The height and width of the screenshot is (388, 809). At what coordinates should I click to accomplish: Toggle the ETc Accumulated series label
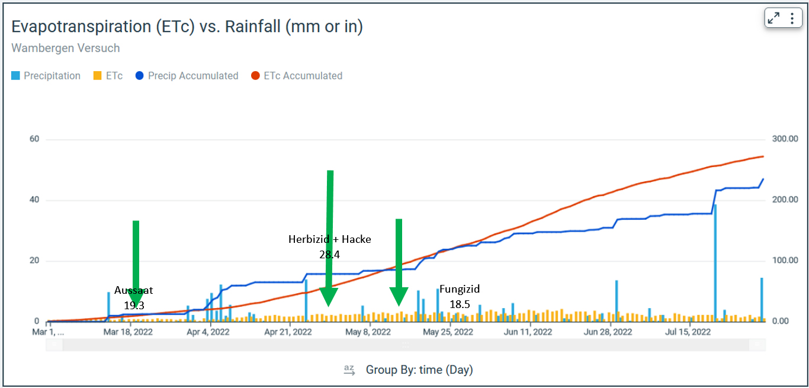303,76
